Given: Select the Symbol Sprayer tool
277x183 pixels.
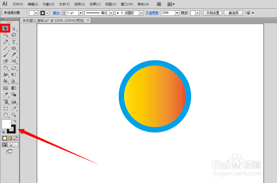Looking at the screenshot, I should 6,101.
